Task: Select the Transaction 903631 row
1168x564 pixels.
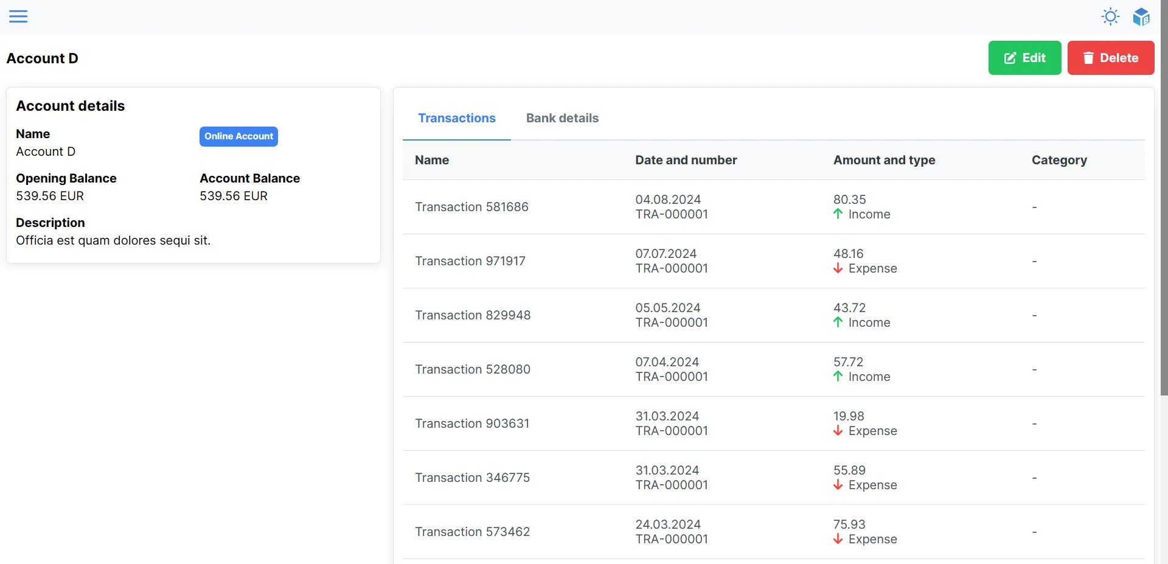Action: 472,423
